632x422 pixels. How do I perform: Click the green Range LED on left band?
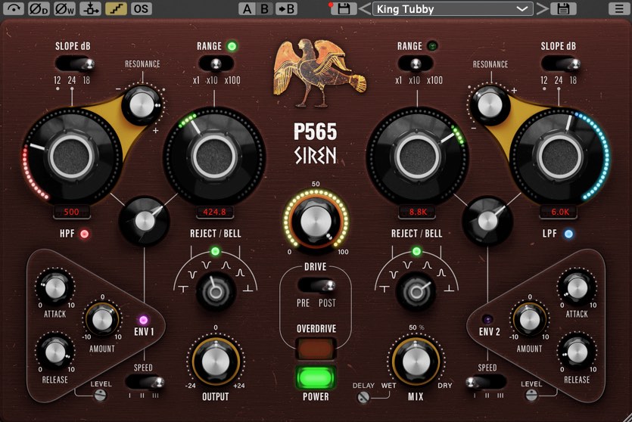click(232, 46)
